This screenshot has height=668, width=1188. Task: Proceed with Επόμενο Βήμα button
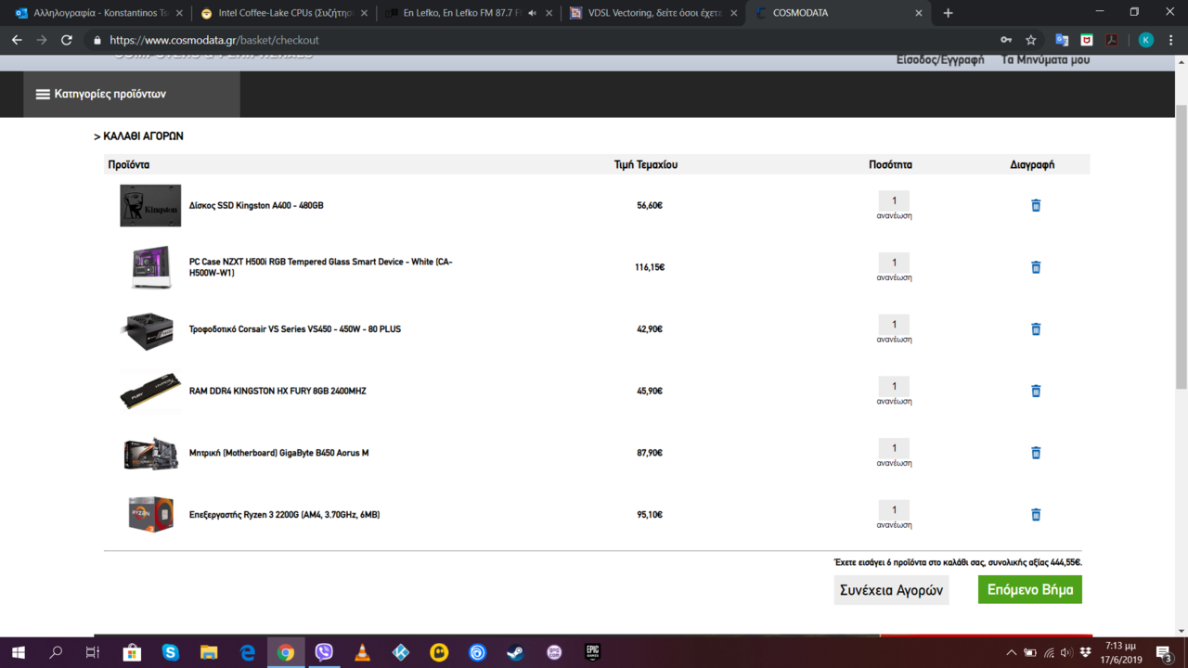coord(1030,590)
